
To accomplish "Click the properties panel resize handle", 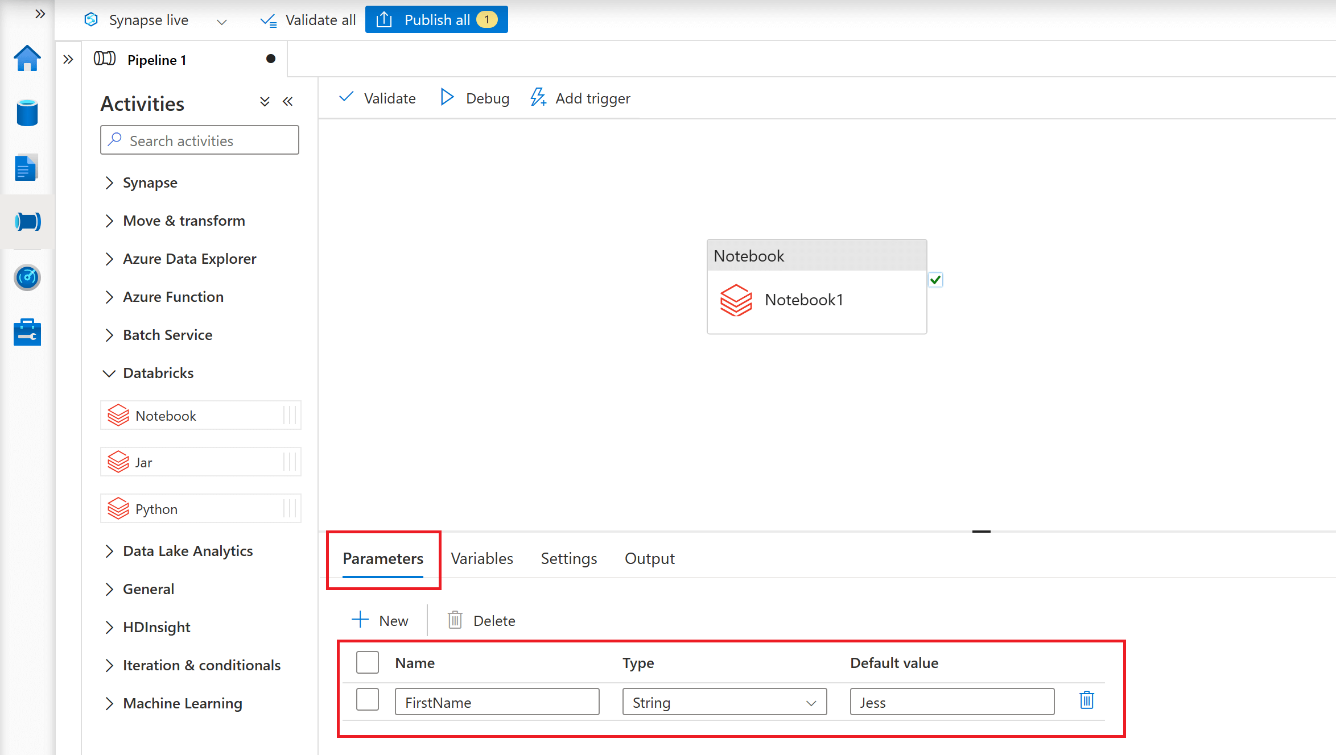I will coord(982,532).
